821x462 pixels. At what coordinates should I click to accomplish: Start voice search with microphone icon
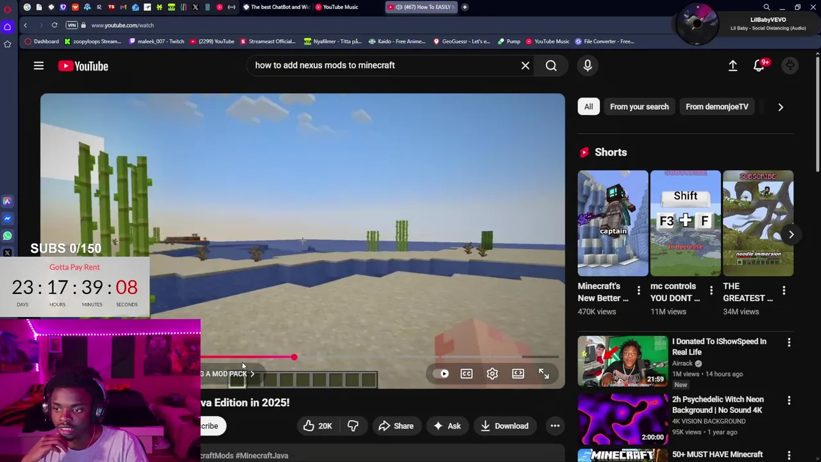(x=588, y=65)
